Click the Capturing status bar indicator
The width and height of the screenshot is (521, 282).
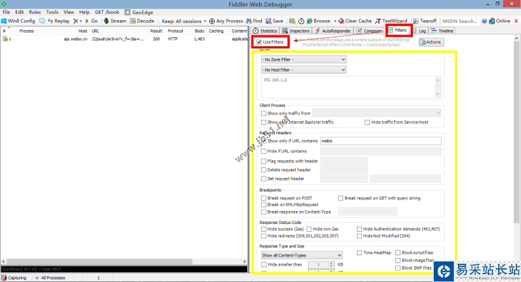tap(14, 277)
